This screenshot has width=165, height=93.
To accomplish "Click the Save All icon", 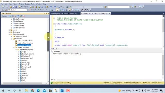I will point(16,7).
